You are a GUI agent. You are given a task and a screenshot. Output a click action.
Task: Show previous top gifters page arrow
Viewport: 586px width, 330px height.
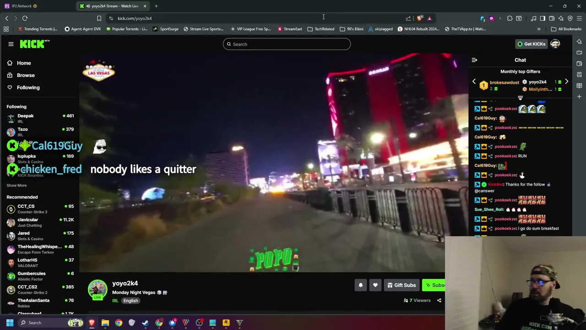click(x=474, y=82)
